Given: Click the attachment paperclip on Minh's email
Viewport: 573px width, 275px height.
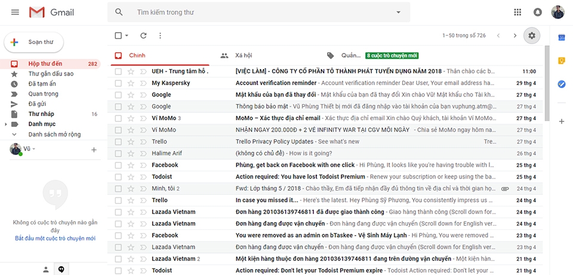Looking at the screenshot, I should 505,189.
